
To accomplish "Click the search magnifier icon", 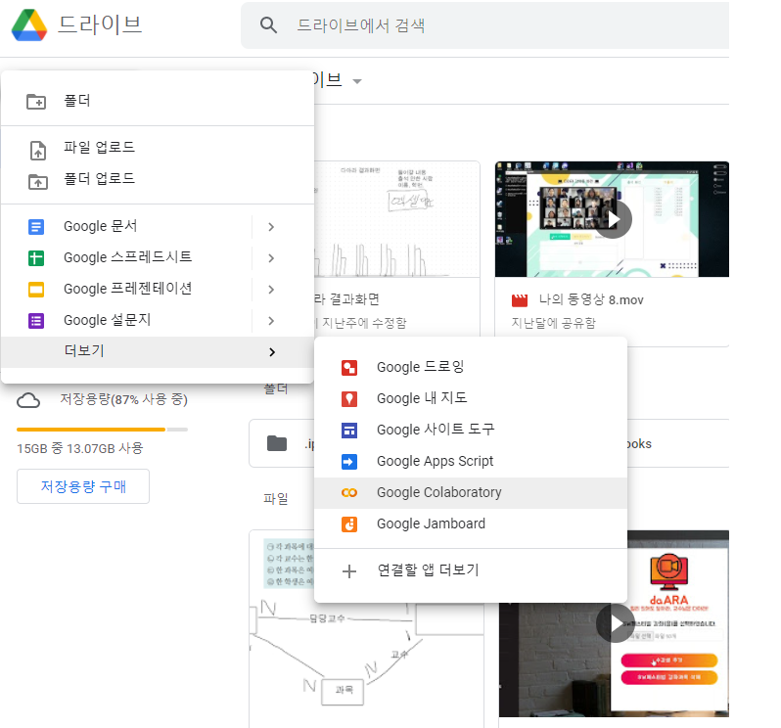I will point(268,24).
